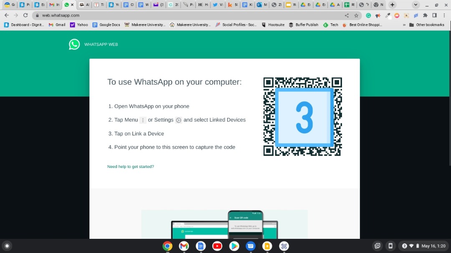Open the screenshot capture extension
This screenshot has width=451, height=253.
coord(406,15)
